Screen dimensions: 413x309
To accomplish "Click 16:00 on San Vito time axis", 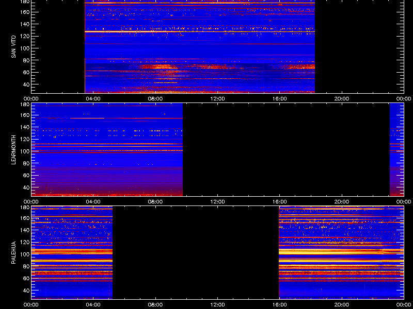I will pyautogui.click(x=279, y=99).
